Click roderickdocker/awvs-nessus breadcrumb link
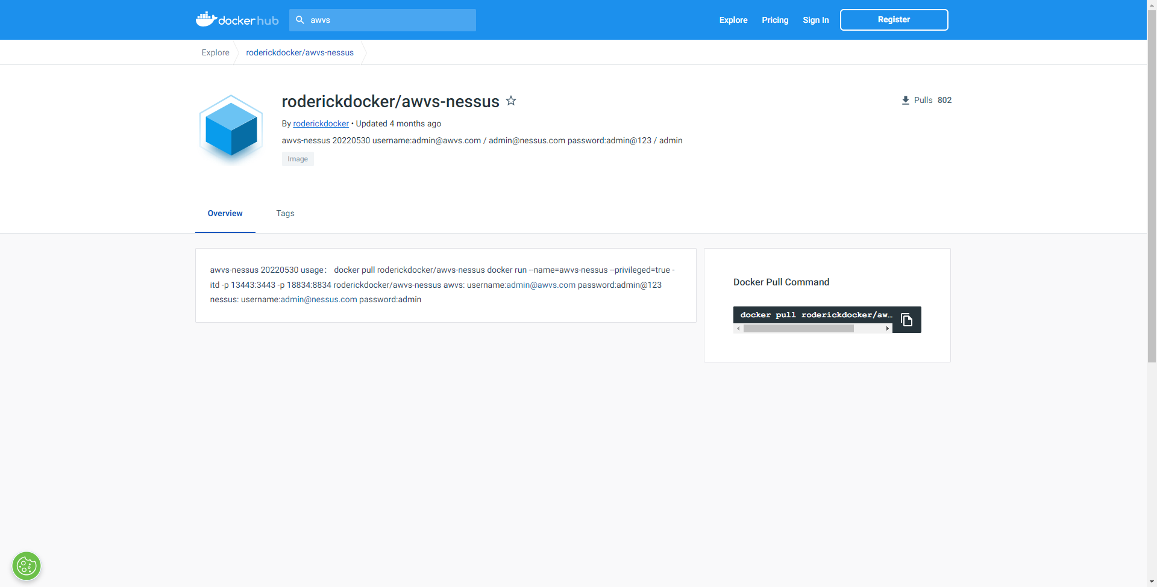This screenshot has width=1157, height=587. coord(300,52)
